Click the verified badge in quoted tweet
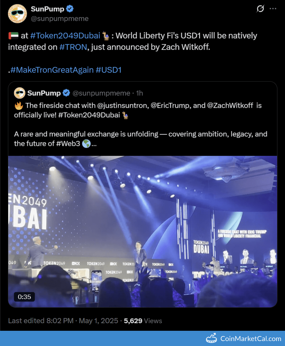 [66, 93]
